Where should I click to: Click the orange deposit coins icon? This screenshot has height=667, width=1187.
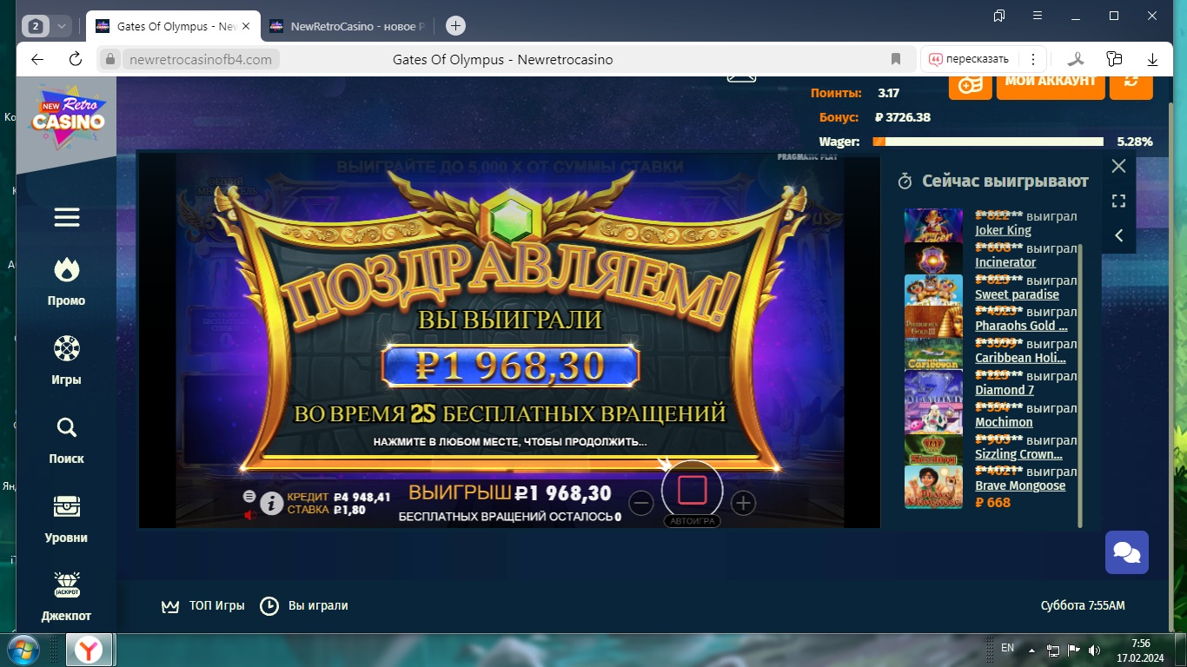pyautogui.click(x=970, y=83)
